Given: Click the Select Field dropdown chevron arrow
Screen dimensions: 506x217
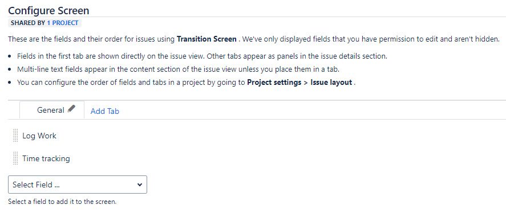Looking at the screenshot, I should (139, 185).
